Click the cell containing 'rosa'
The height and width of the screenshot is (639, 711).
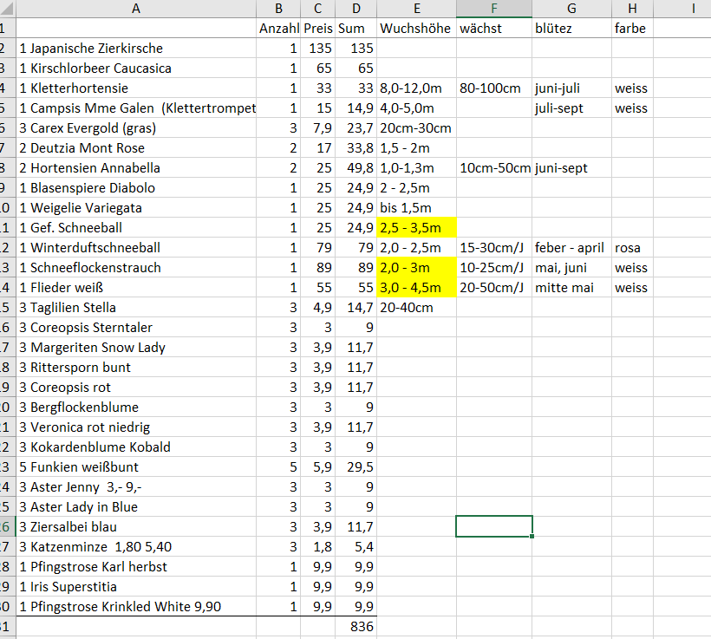click(632, 248)
